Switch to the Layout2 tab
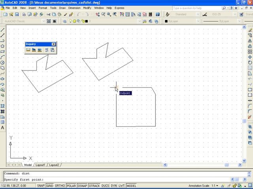The width and height of the screenshot is (253, 189). click(54, 165)
